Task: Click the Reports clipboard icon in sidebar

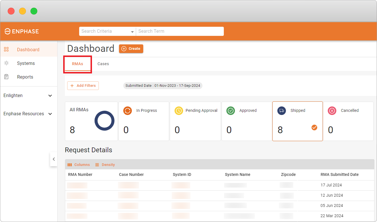Action: pos(6,77)
